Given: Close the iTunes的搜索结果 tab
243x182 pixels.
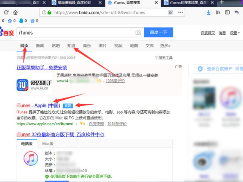Looking at the screenshot, I should (212, 3).
